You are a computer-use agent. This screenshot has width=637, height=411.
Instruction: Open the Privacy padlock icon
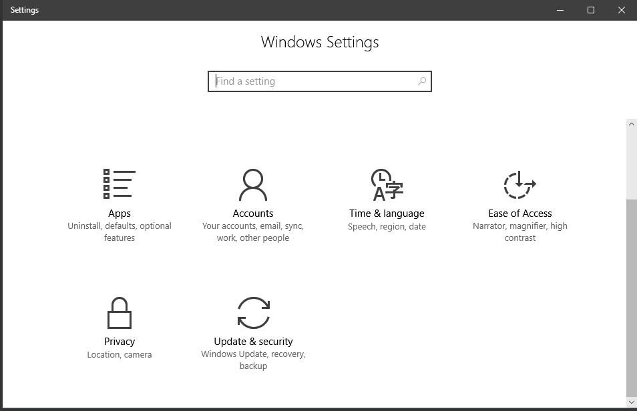click(x=120, y=313)
